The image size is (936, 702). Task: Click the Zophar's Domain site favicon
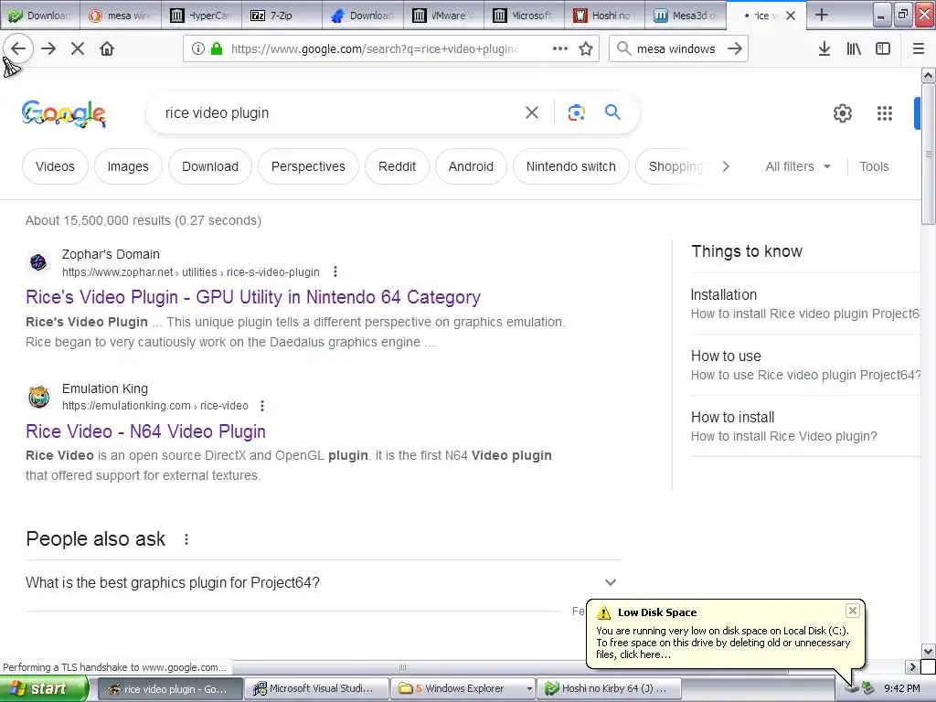pos(38,262)
